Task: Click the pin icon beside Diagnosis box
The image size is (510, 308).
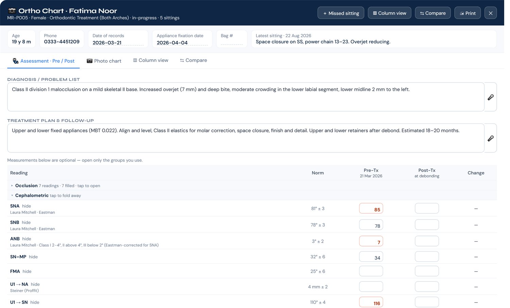Action: click(490, 97)
